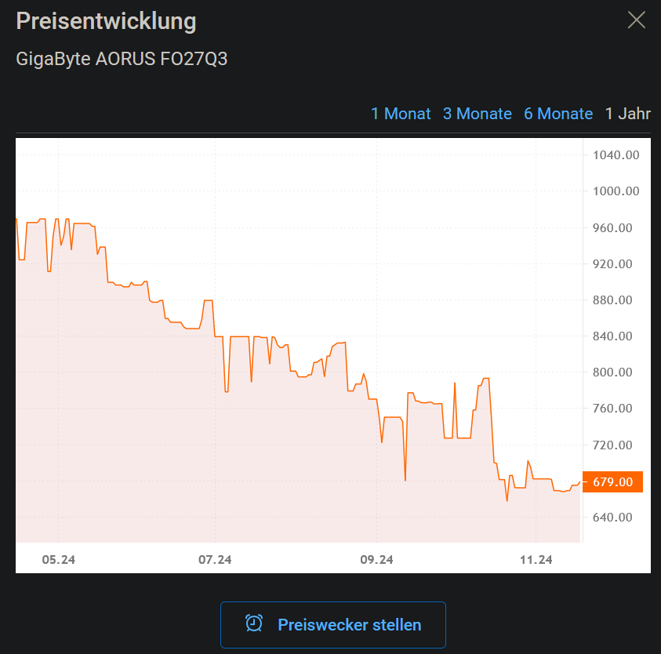Click the 800.00 price axis label

(x=612, y=372)
